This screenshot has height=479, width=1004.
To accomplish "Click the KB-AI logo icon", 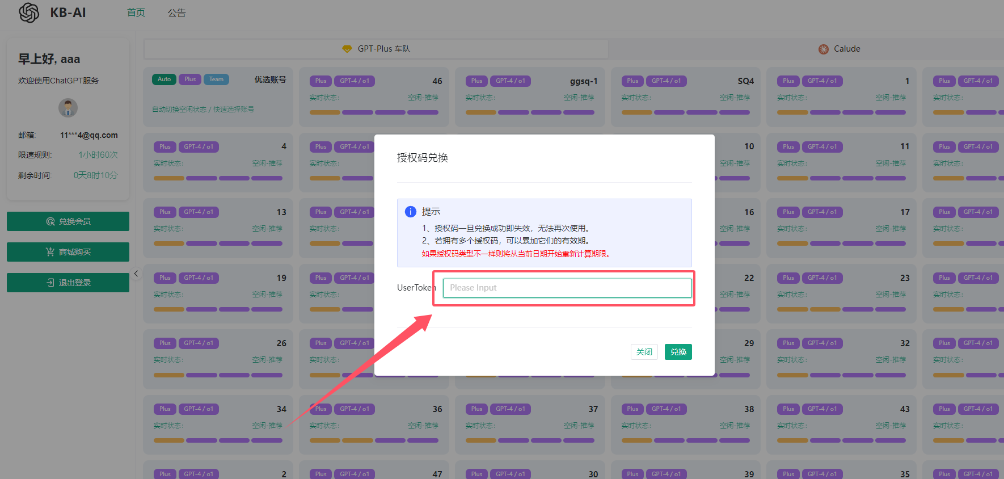I will (x=29, y=12).
